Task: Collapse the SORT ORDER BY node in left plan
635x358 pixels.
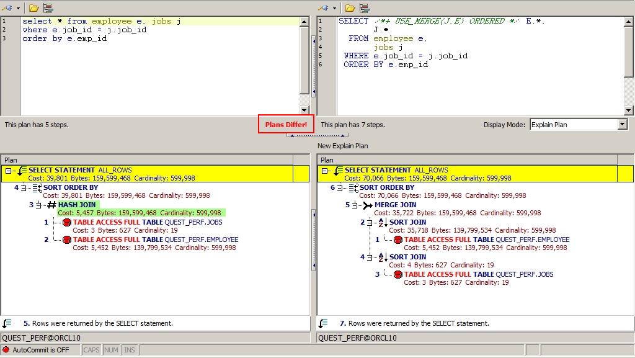Action: pyautogui.click(x=23, y=187)
